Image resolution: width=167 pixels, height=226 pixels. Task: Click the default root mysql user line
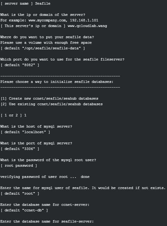(x=20, y=193)
